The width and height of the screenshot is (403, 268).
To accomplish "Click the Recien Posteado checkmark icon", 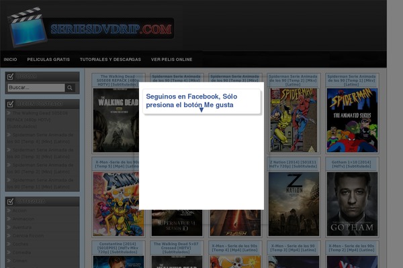I will 10,104.
